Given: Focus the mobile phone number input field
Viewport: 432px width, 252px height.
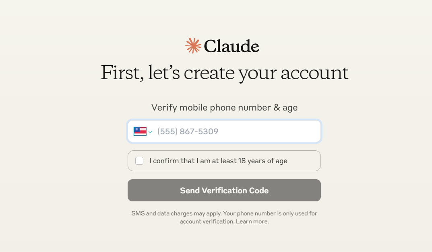Looking at the screenshot, I should [224, 131].
